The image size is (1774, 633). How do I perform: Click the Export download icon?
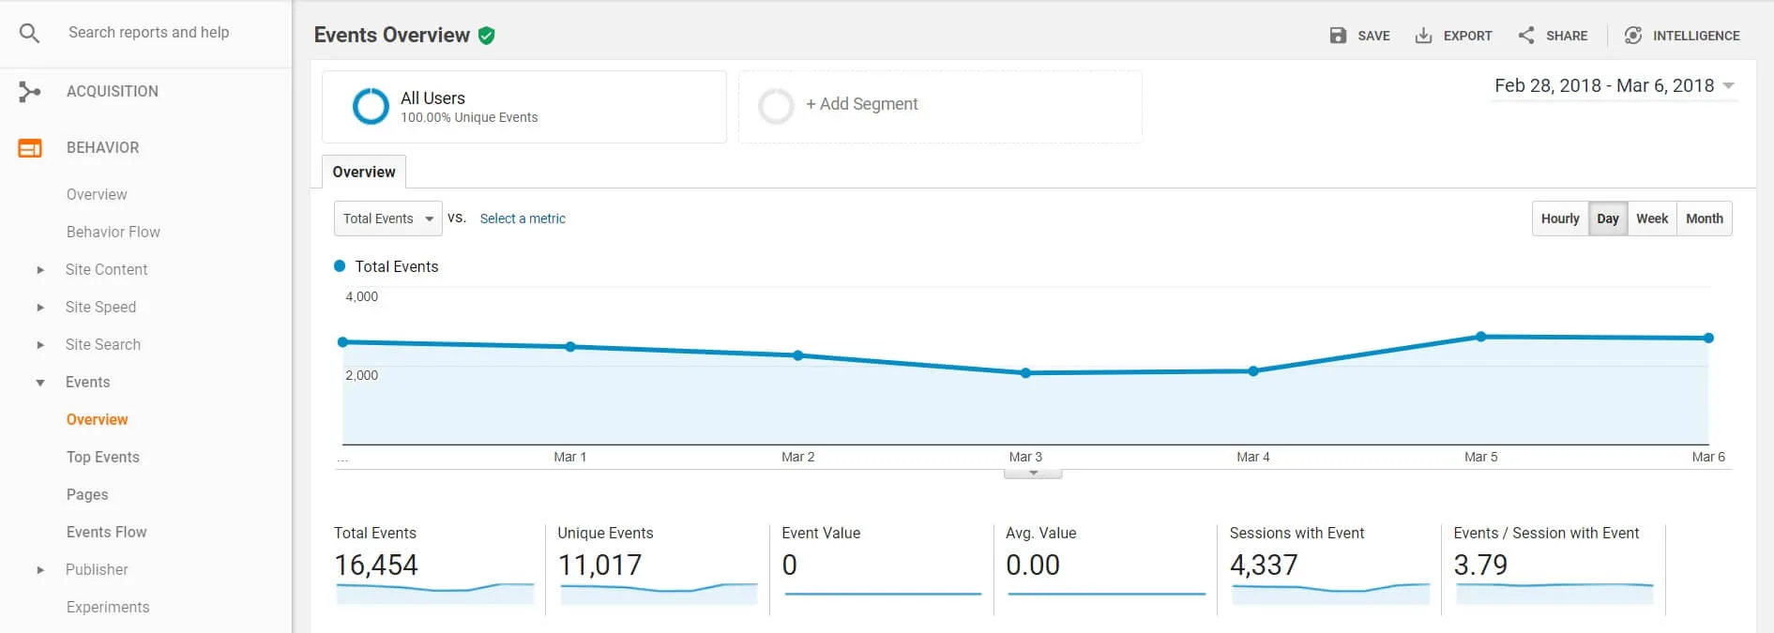(x=1423, y=36)
